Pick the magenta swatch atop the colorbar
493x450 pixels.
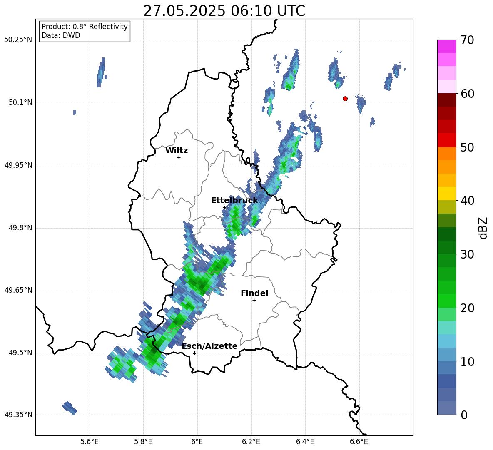pos(446,46)
